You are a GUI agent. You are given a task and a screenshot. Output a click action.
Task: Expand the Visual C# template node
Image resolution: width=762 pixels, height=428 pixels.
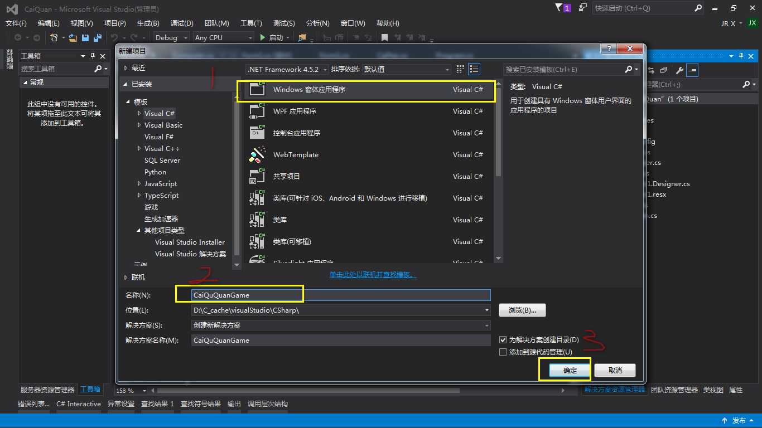139,113
